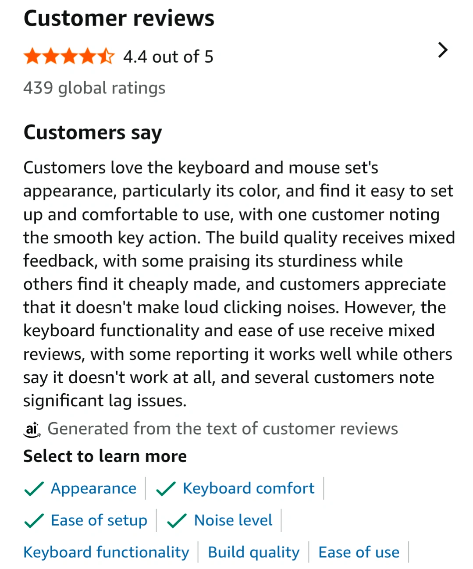The image size is (473, 569).
Task: Click the orange star rating icons
Action: 69,57
